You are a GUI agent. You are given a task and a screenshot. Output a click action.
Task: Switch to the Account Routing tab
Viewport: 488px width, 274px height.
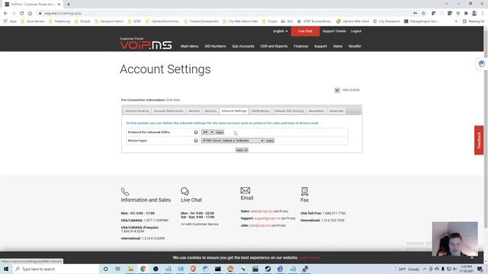pyautogui.click(x=137, y=111)
